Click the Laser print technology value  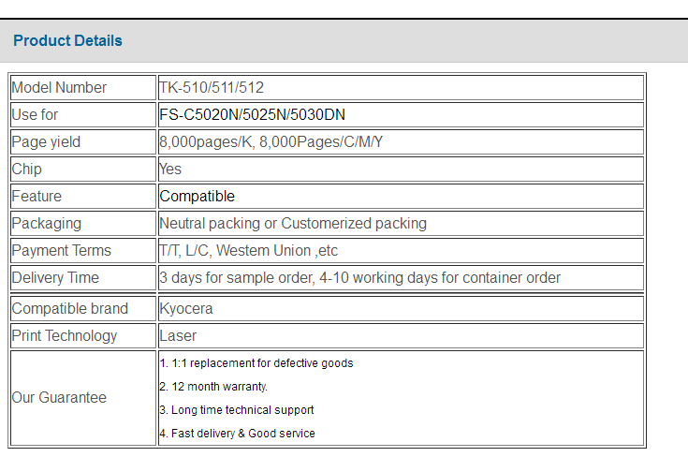pos(178,336)
